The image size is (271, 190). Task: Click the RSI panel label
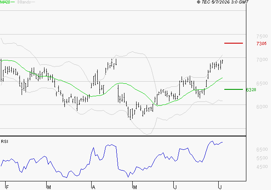click(4, 142)
